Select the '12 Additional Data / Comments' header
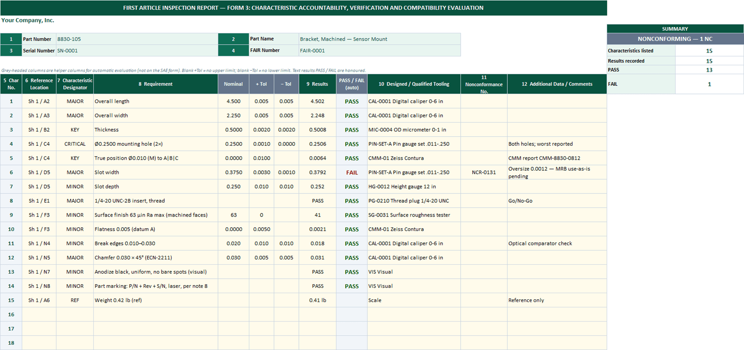 point(557,84)
